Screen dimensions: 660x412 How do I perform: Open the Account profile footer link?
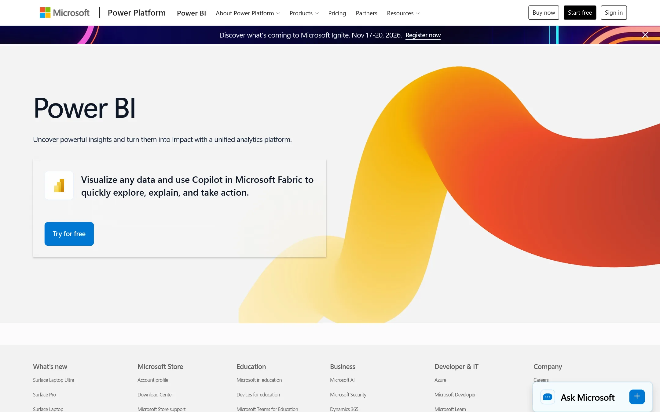(x=153, y=380)
